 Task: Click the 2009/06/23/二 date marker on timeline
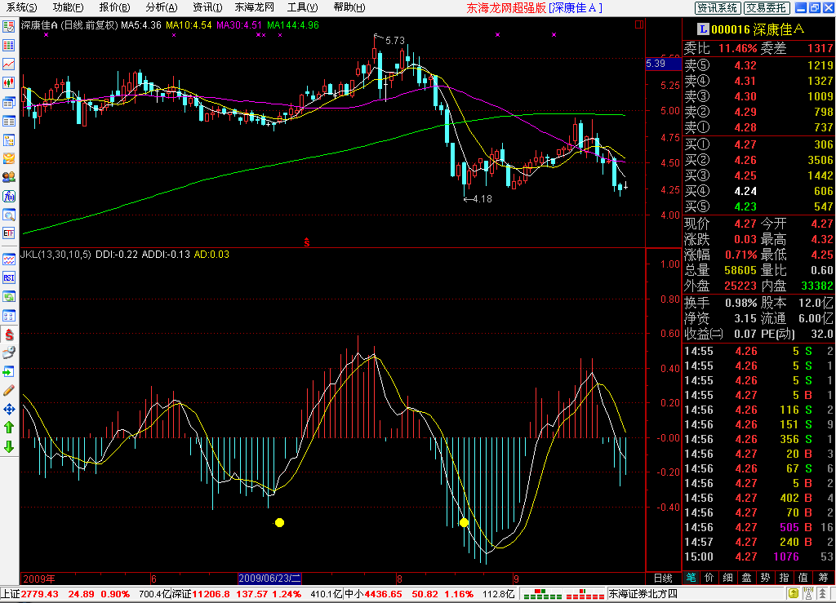(x=269, y=579)
